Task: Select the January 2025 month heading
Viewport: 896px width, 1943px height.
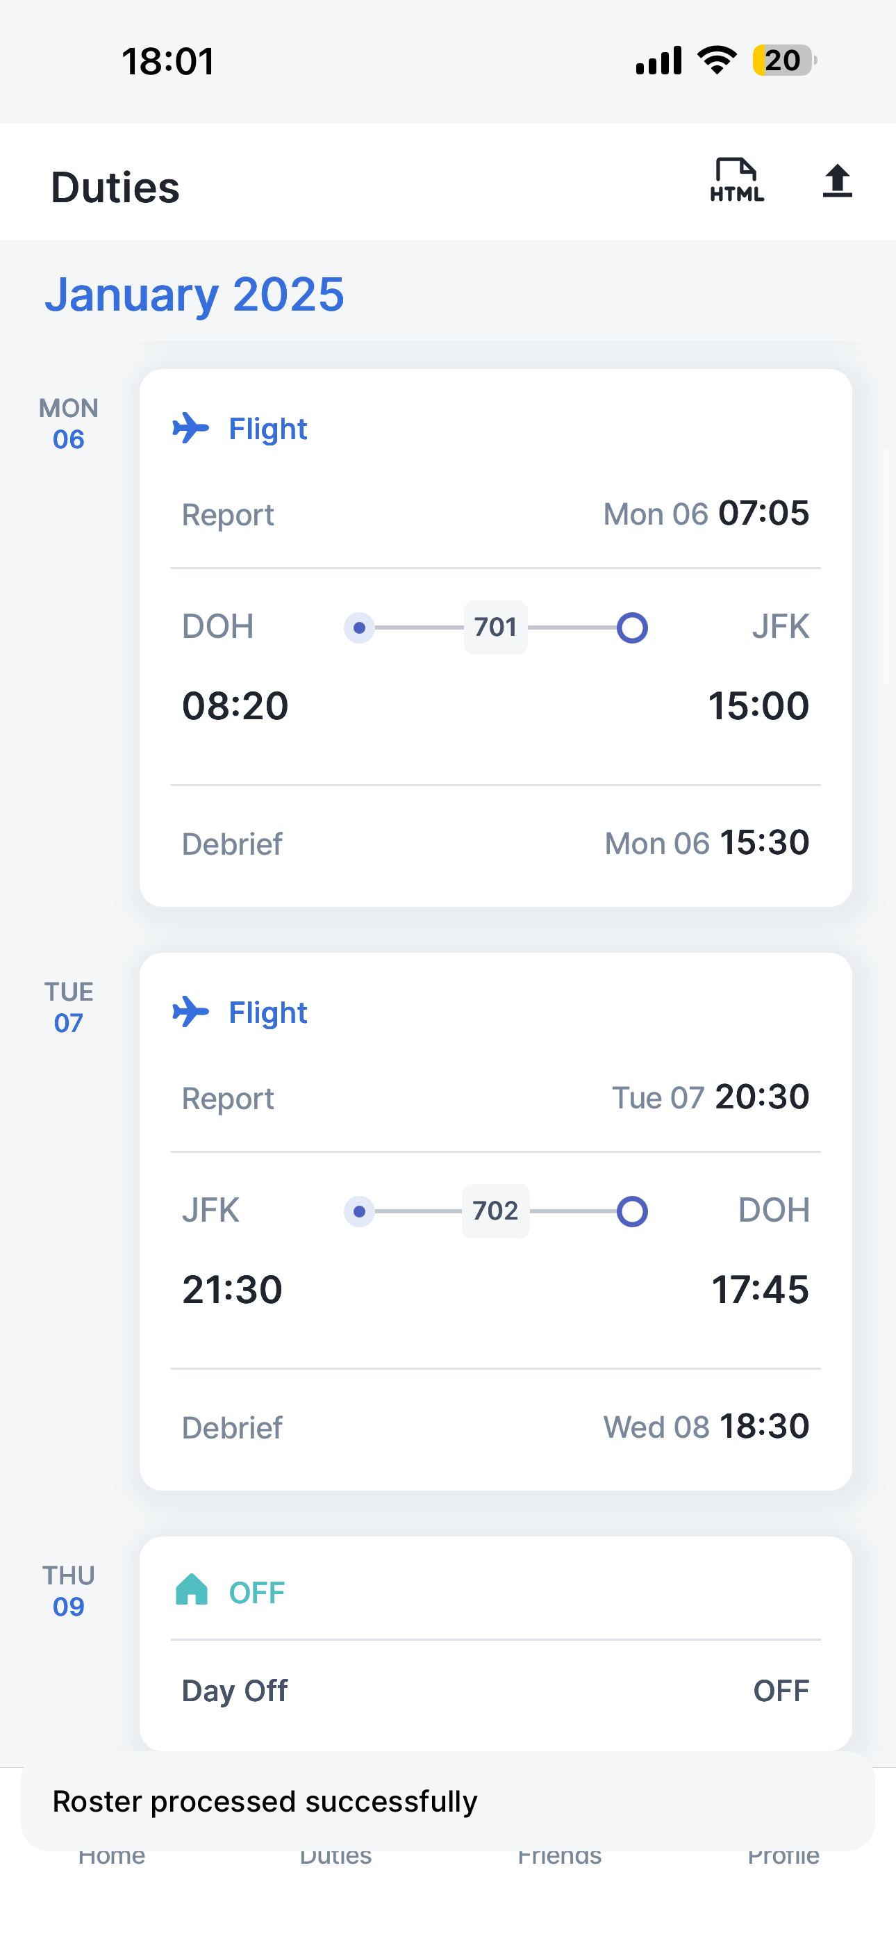Action: tap(194, 294)
